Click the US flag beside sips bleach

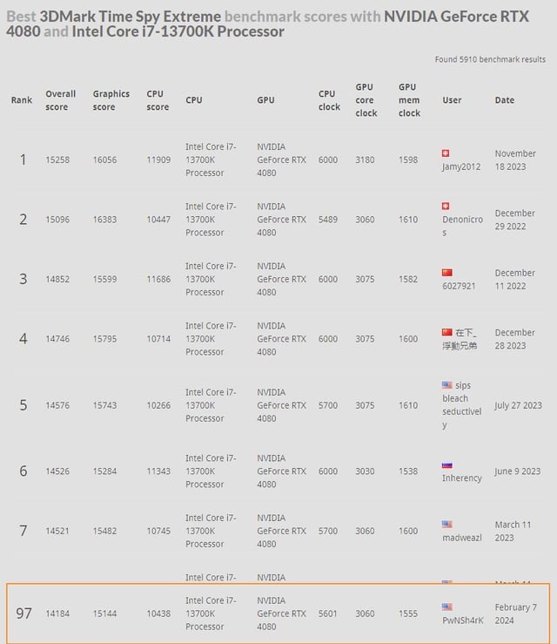[447, 385]
